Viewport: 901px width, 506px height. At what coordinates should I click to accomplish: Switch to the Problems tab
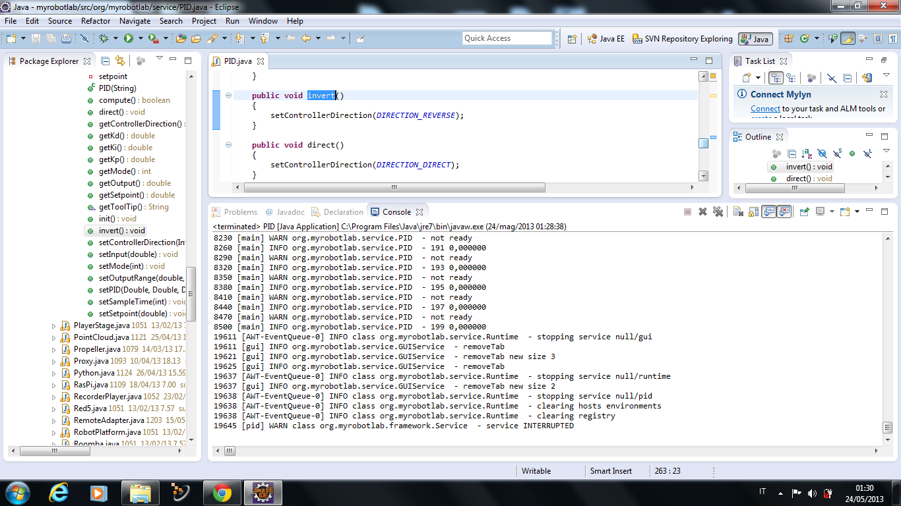(234, 212)
